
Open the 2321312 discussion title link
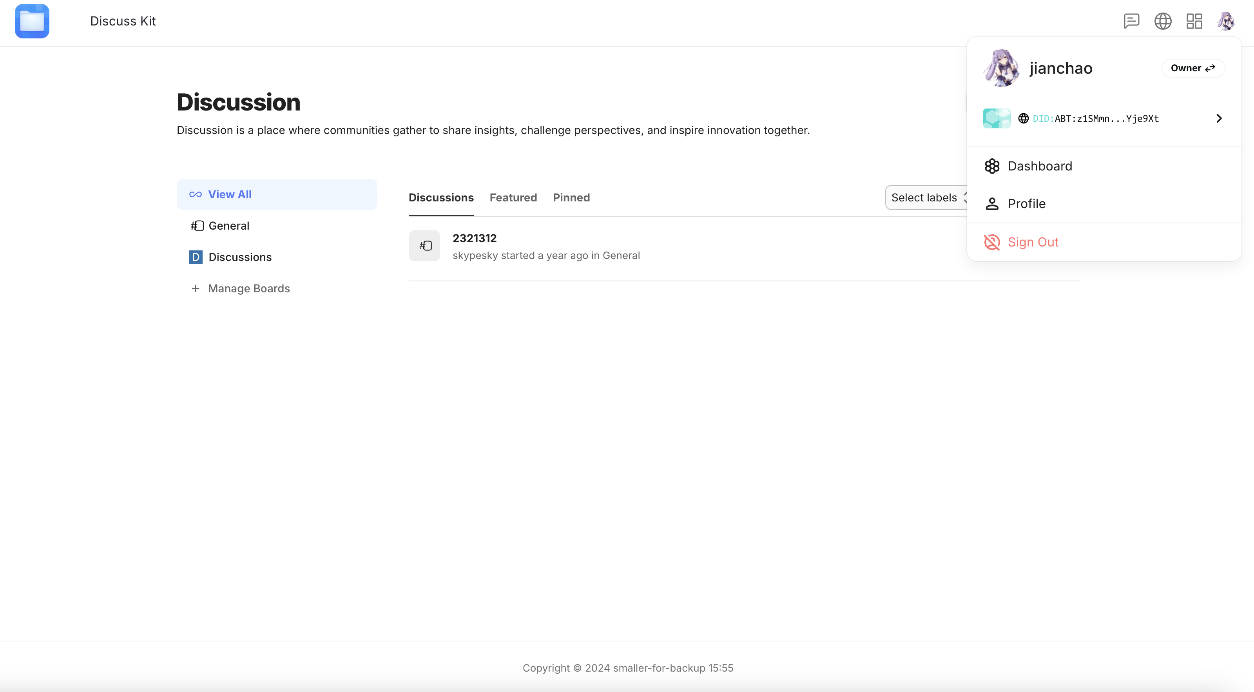pyautogui.click(x=474, y=238)
